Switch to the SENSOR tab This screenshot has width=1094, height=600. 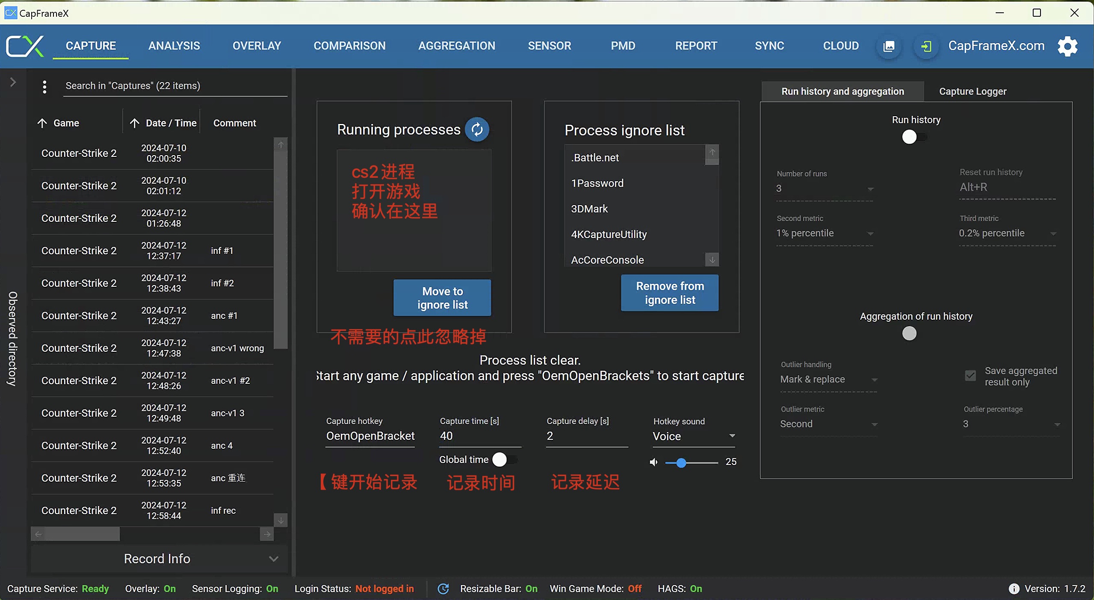point(549,46)
